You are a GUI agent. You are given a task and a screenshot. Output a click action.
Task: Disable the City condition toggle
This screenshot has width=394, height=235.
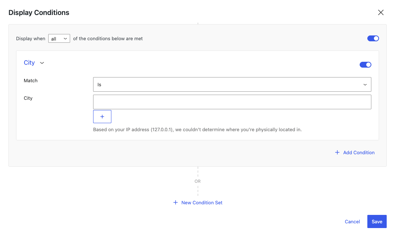365,65
